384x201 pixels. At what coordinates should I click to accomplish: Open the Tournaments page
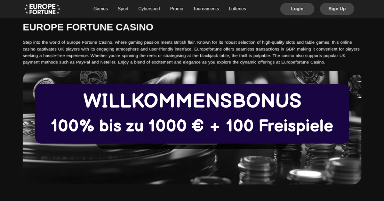coord(206,9)
